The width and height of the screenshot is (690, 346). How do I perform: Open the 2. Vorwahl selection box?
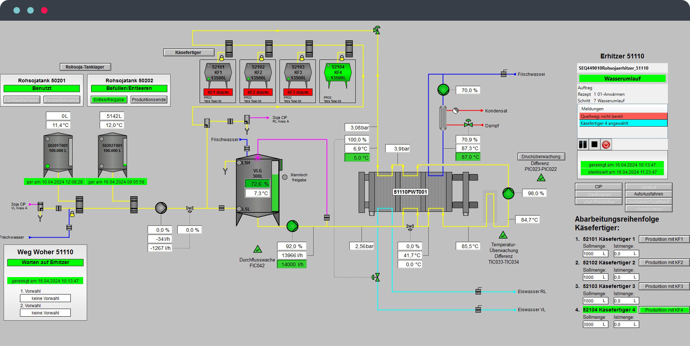(x=45, y=313)
